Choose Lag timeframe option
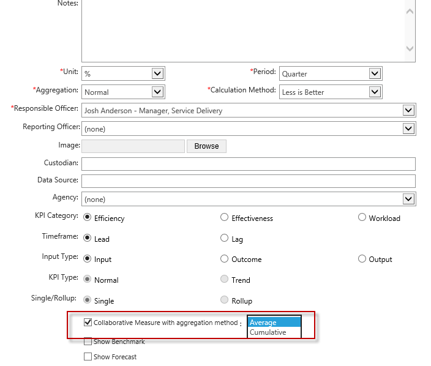Screen dimensions: 431x366 tap(224, 238)
